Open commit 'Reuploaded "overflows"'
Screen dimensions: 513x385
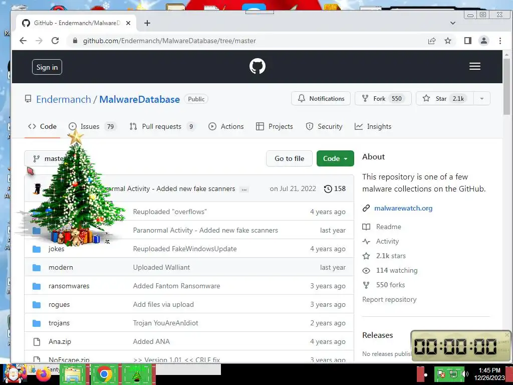(x=170, y=212)
